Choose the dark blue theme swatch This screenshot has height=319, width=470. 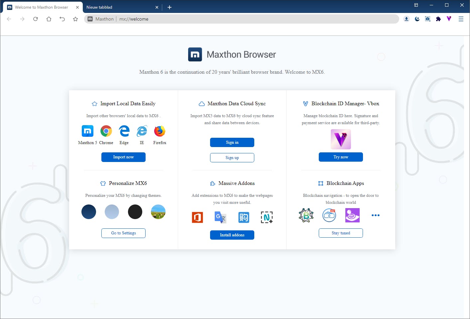tap(89, 212)
